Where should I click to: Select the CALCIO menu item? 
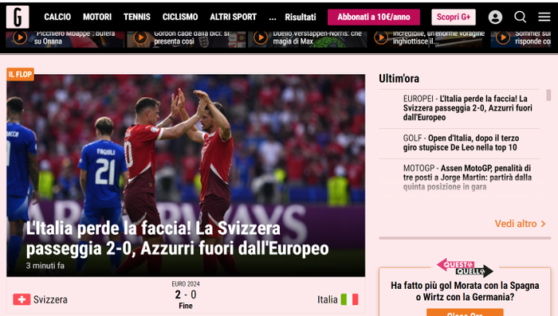(x=57, y=17)
